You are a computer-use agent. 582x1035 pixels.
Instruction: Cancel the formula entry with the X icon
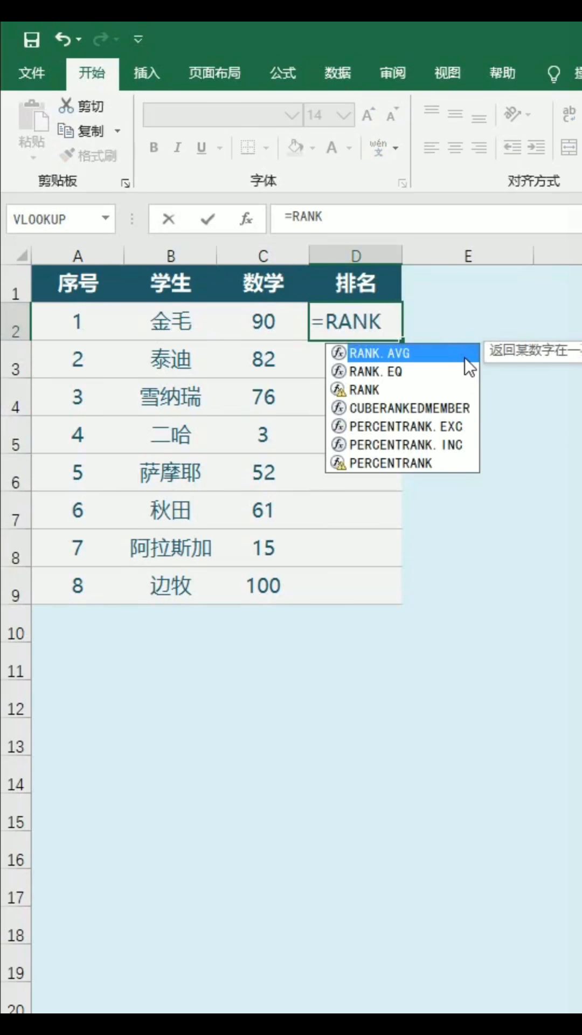click(169, 219)
